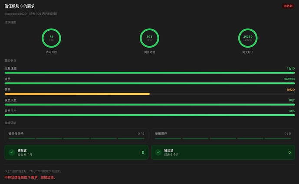Viewport: 299px width, 184px height.
Task: Click the 互动参与 section label
Action: 10,61
